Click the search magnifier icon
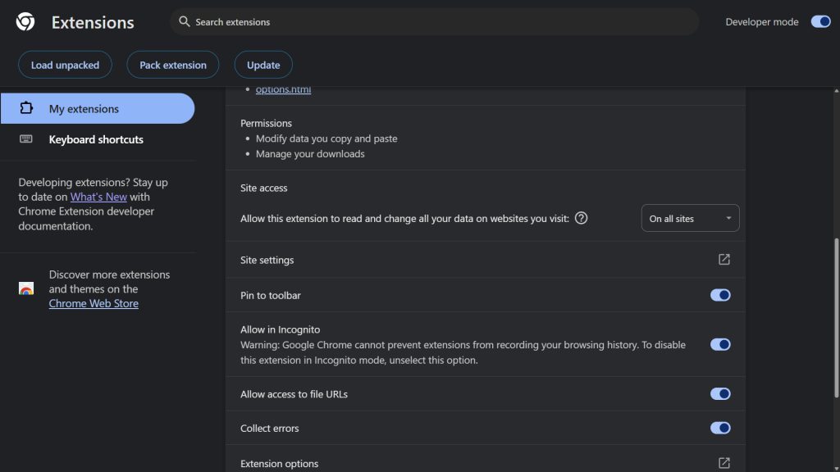The image size is (840, 472). point(183,21)
